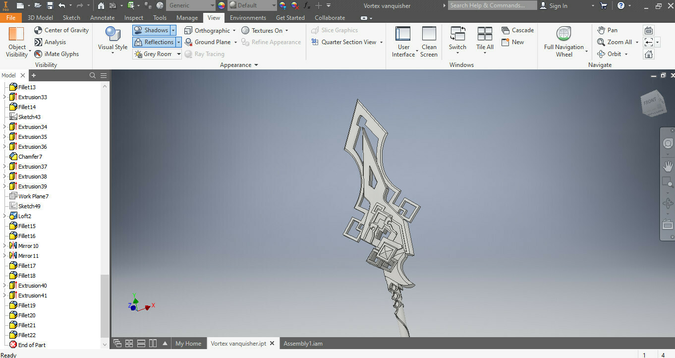Switch to the 3D Model ribbon tab
The image size is (675, 358).
pyautogui.click(x=40, y=17)
